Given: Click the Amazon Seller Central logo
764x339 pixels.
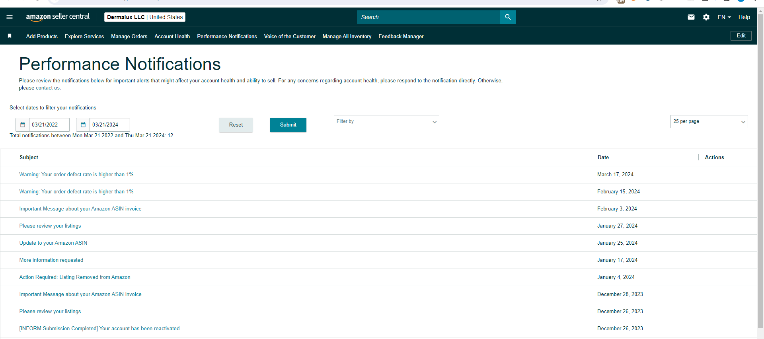Looking at the screenshot, I should click(58, 17).
